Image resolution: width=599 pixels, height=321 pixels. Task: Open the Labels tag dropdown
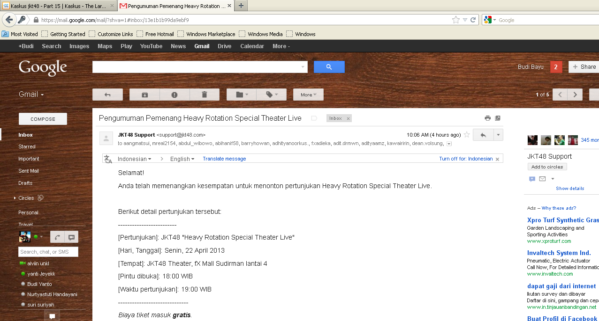point(272,95)
